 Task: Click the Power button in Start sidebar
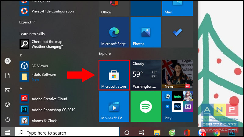(7, 119)
